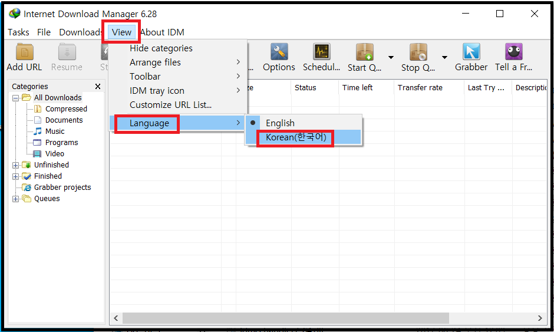Viewport: 554px width, 332px height.
Task: Select English language radio option
Action: tap(304, 123)
